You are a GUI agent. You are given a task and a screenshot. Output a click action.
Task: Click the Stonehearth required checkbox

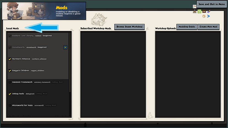tap(10, 47)
